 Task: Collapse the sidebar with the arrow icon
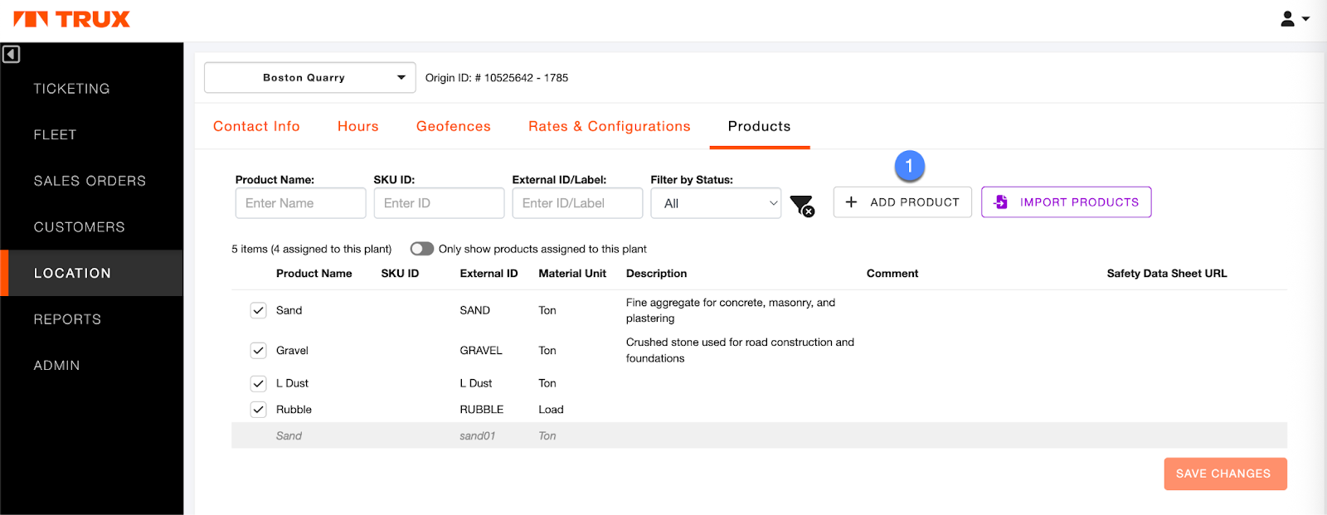[11, 55]
